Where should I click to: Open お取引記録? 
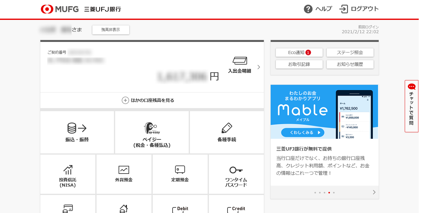pyautogui.click(x=299, y=64)
